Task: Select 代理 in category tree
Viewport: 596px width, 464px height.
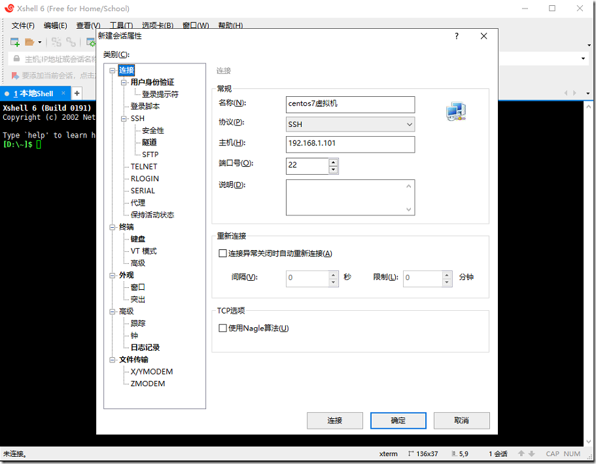Action: [x=137, y=203]
